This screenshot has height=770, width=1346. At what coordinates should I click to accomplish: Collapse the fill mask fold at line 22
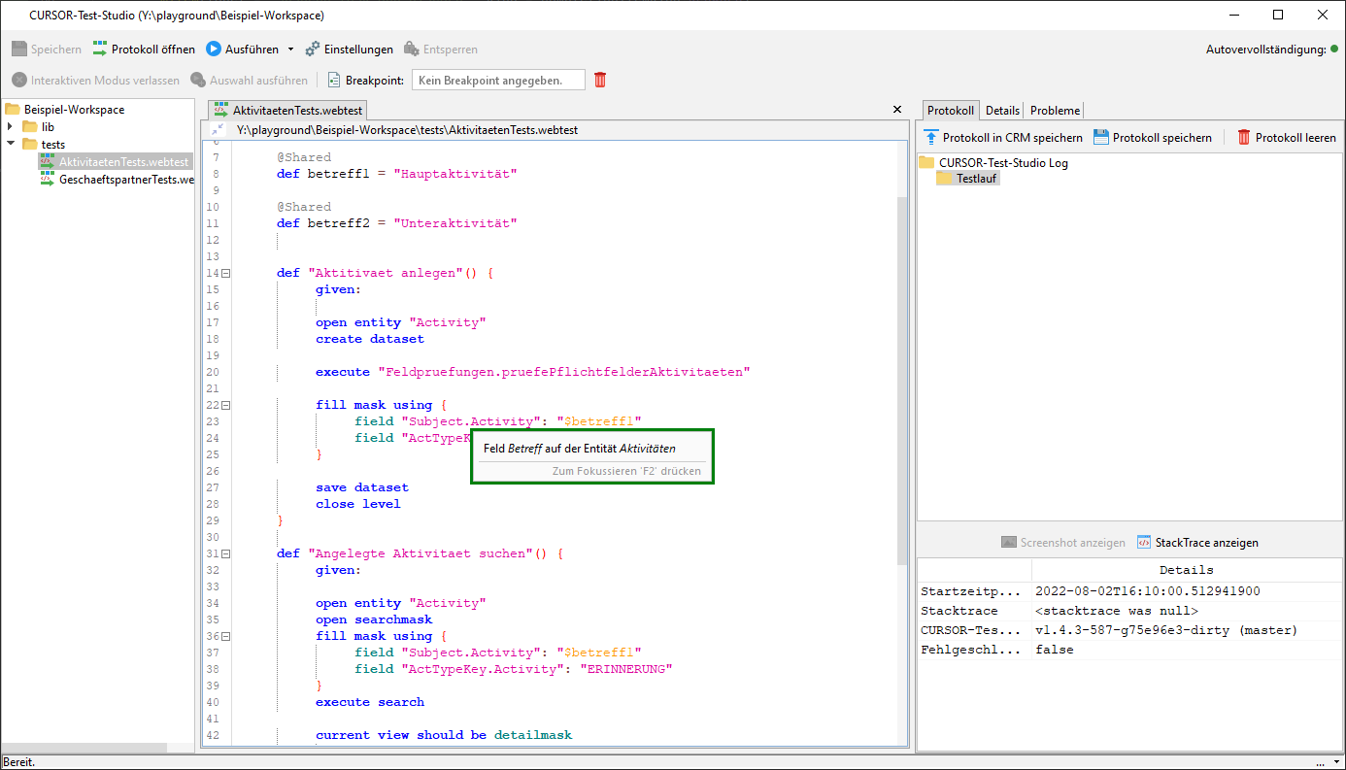click(225, 406)
